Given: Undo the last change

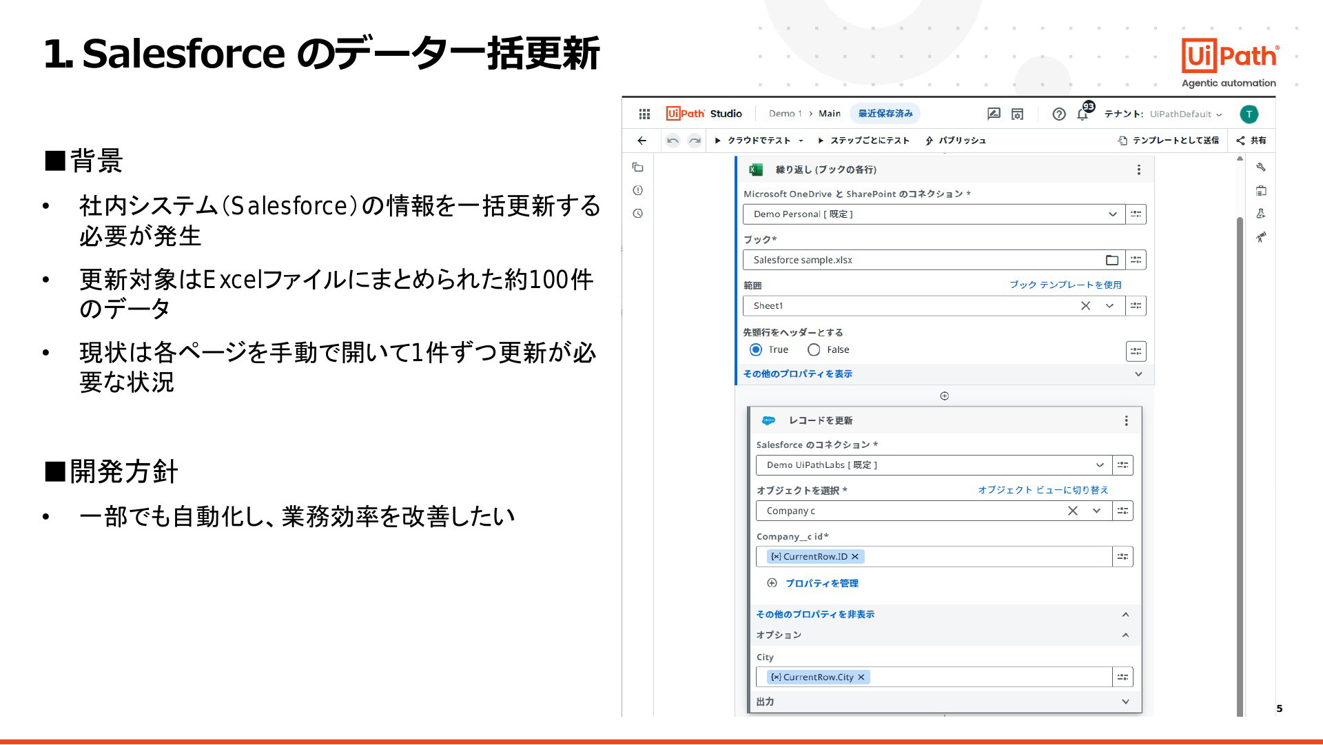Looking at the screenshot, I should click(x=673, y=141).
